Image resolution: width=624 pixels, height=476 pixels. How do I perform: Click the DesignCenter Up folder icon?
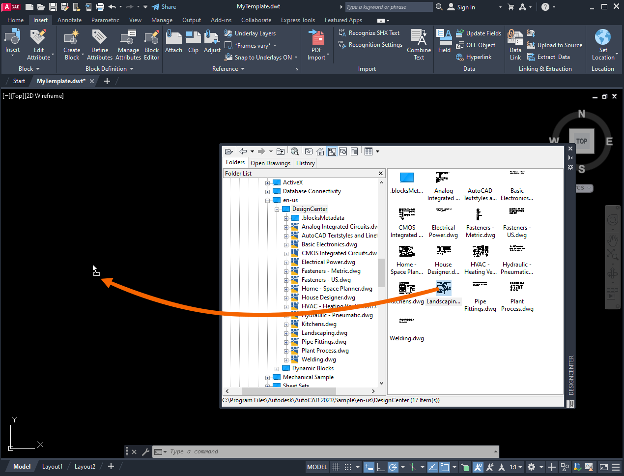pyautogui.click(x=281, y=151)
